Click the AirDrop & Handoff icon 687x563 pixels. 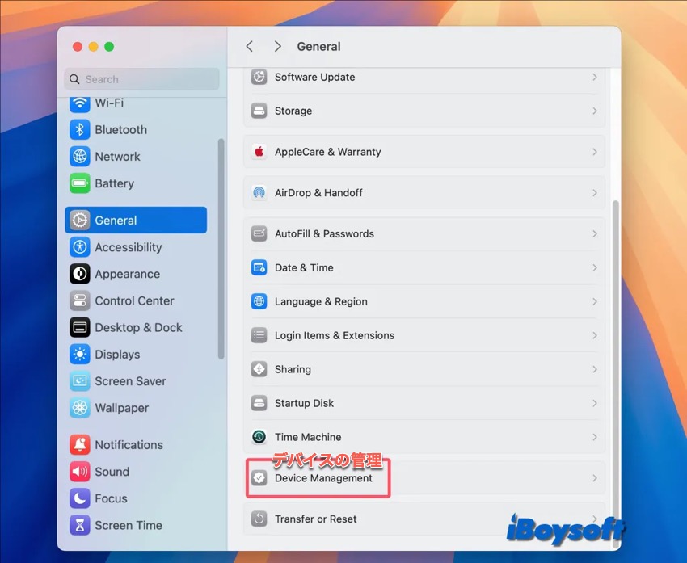[259, 193]
